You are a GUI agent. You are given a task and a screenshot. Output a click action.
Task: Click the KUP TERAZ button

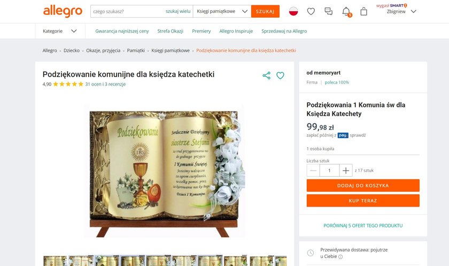click(363, 201)
